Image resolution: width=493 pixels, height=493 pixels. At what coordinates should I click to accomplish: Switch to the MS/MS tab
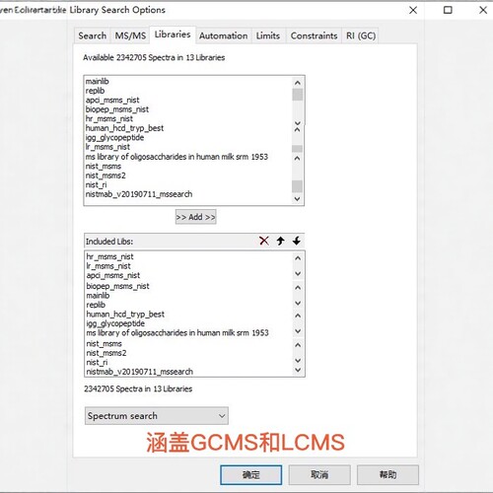click(x=130, y=35)
